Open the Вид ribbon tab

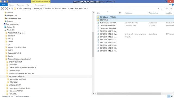28,5
